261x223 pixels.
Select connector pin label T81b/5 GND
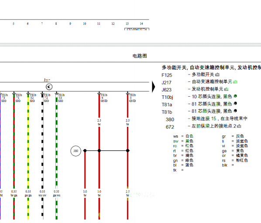coord(133,98)
